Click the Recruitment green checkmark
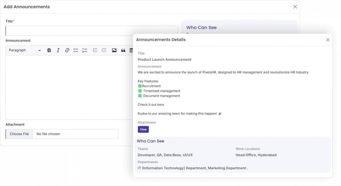341x186 pixels. coord(140,86)
